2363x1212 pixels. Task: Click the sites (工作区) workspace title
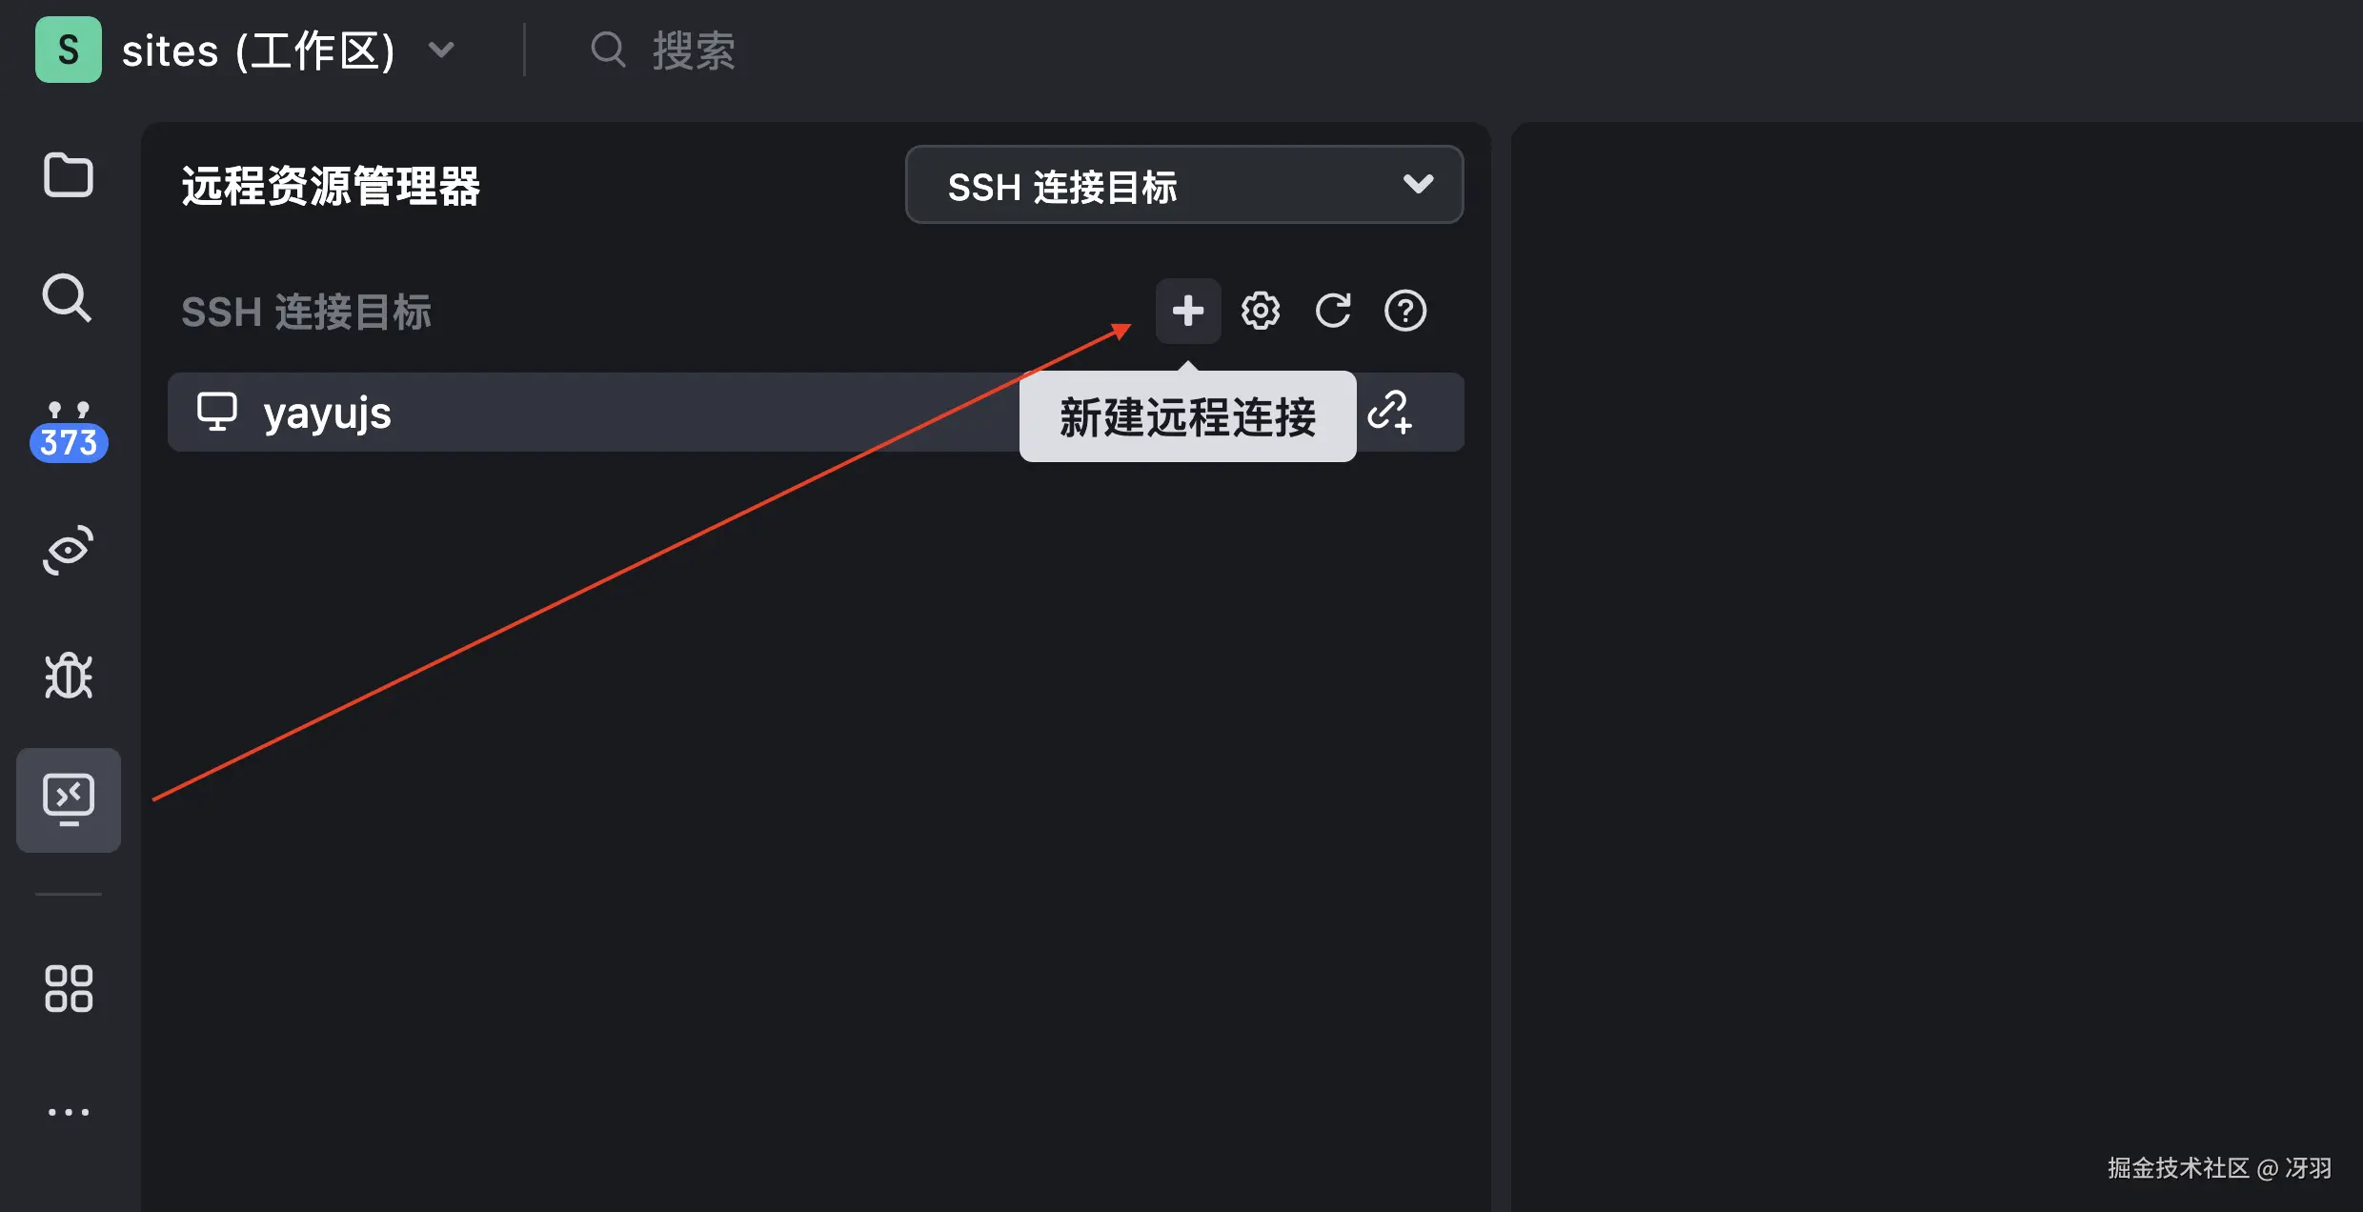click(x=258, y=50)
